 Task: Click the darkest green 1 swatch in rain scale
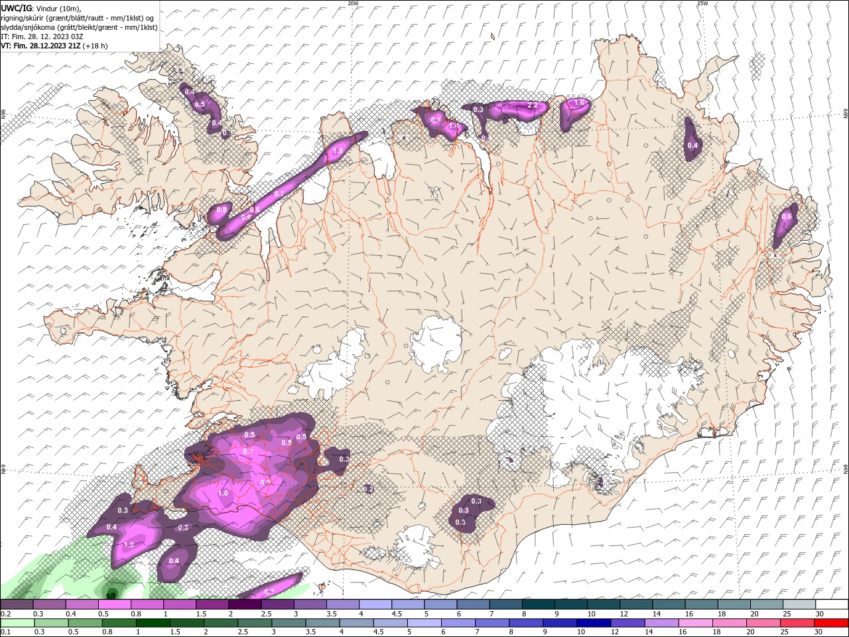pyautogui.click(x=153, y=623)
